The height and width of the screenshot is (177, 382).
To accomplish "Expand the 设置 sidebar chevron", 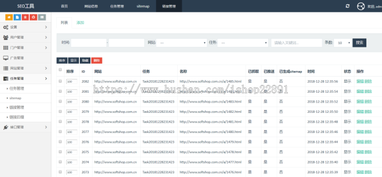I will coord(46,27).
